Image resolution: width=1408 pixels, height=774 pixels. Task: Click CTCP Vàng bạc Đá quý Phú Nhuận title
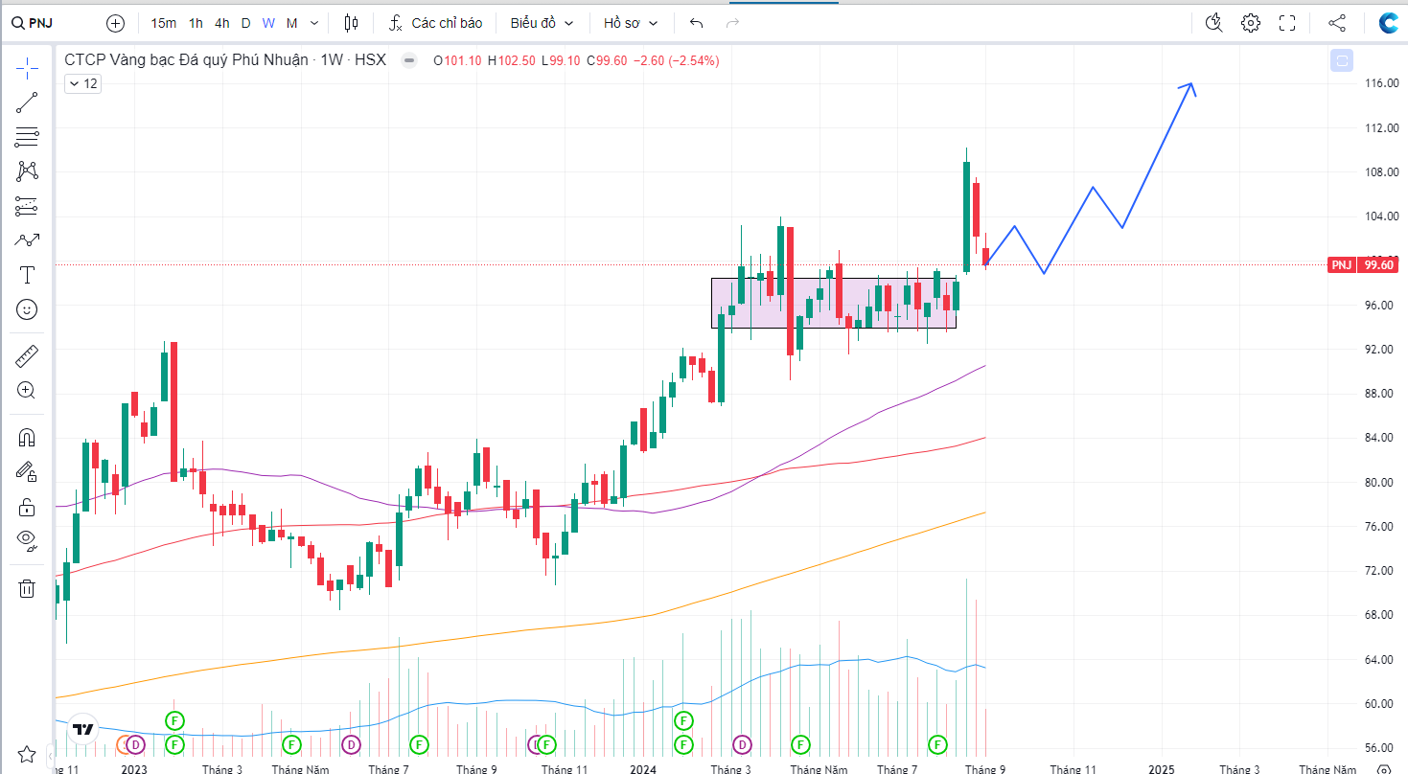[187, 60]
